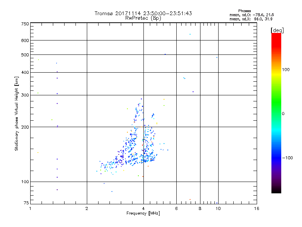
Task: Click the x-axis tick label '6'
Action: coord(176,208)
